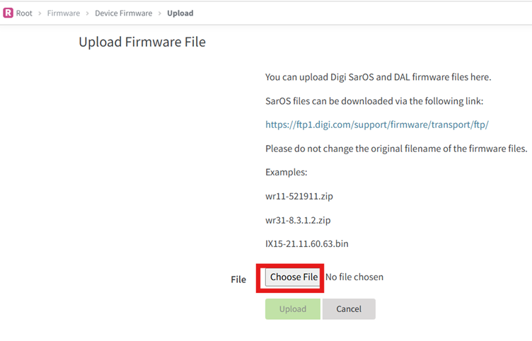Click the File field label
Viewport: 532px width, 341px height.
pos(238,279)
